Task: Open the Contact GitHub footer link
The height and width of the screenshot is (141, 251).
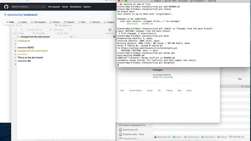Action: [x=135, y=90]
